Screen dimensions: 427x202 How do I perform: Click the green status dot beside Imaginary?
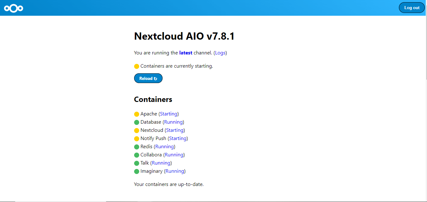tap(137, 171)
